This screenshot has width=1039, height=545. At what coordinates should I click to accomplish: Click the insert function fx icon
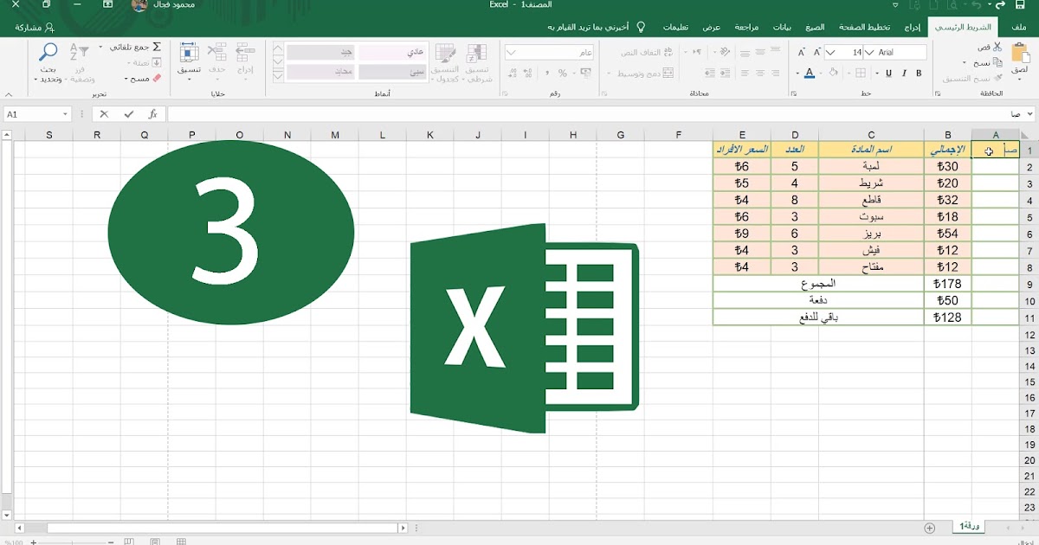tap(152, 114)
